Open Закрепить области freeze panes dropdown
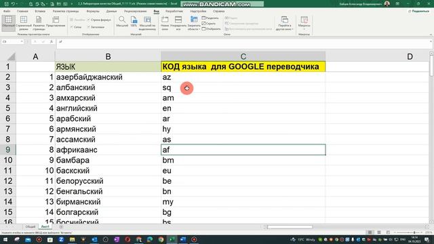Screen dimensions: 434x244 (194, 23)
